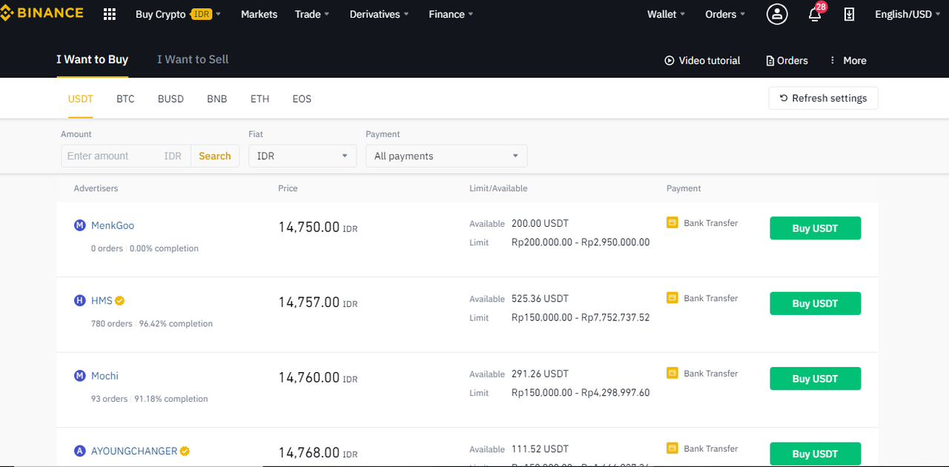The height and width of the screenshot is (467, 949).
Task: Open MenkGoo advertiser profile link
Action: click(x=113, y=225)
